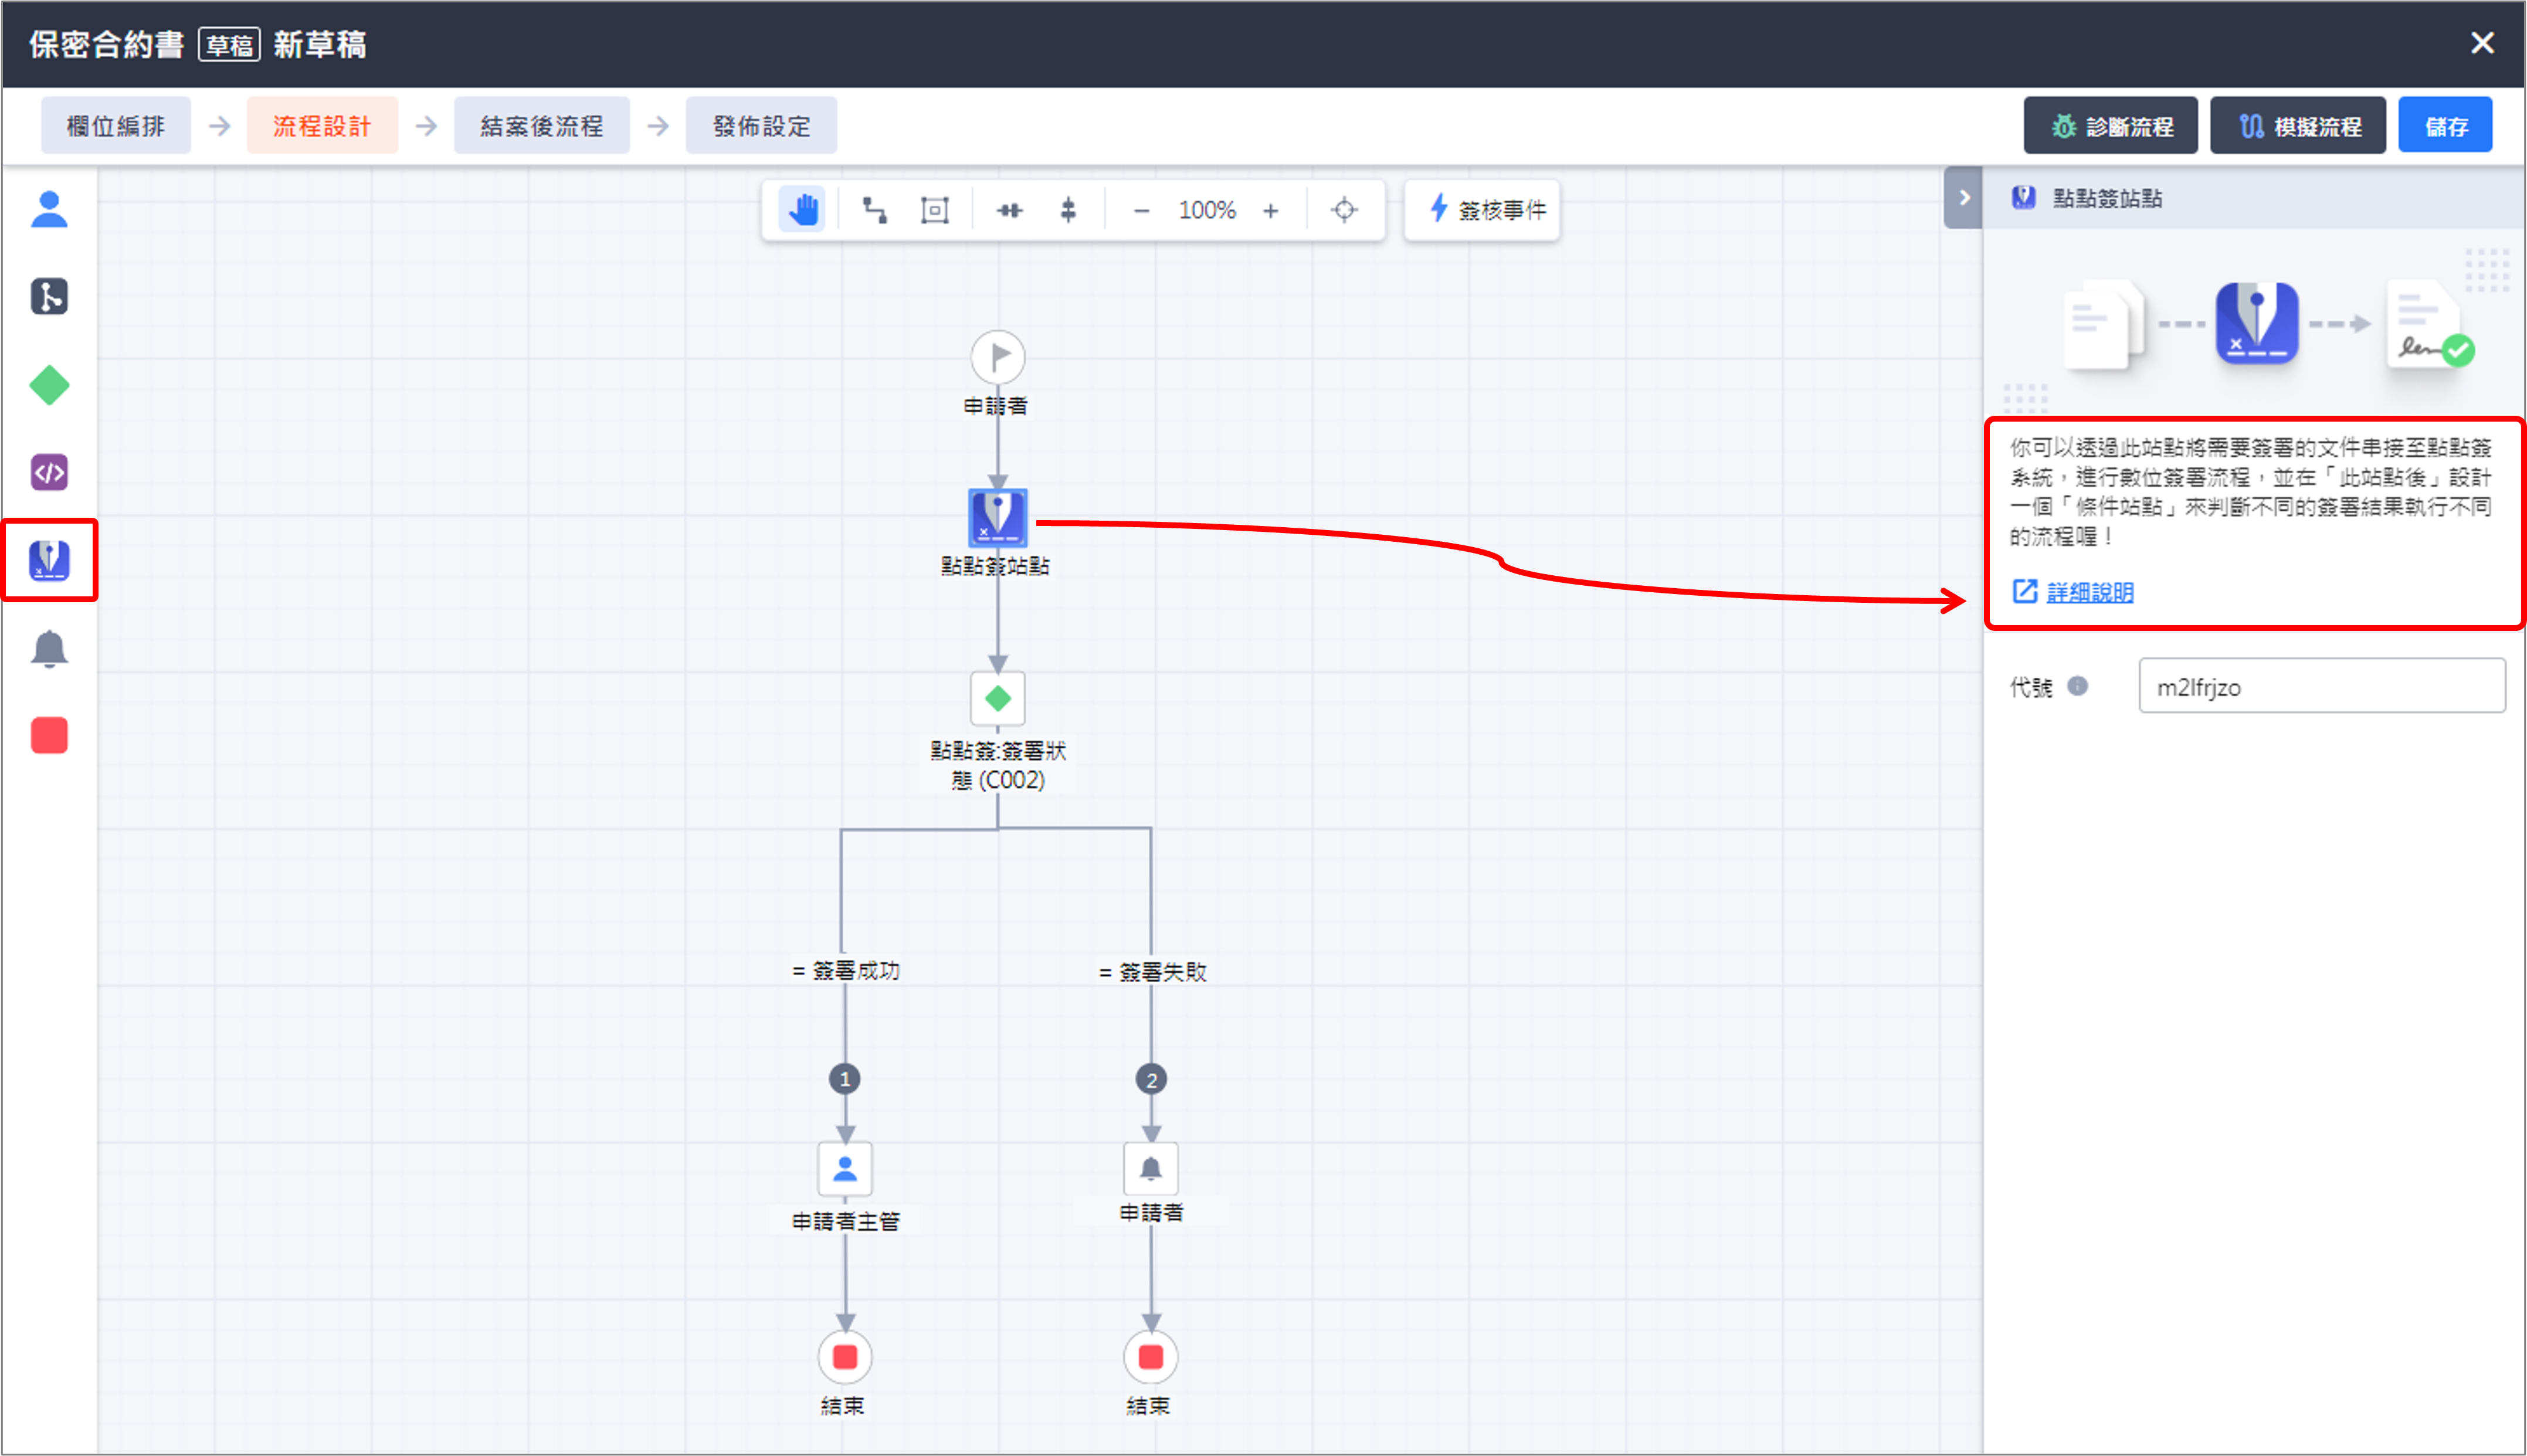
Task: Activate the hand pan tool
Action: coord(802,210)
